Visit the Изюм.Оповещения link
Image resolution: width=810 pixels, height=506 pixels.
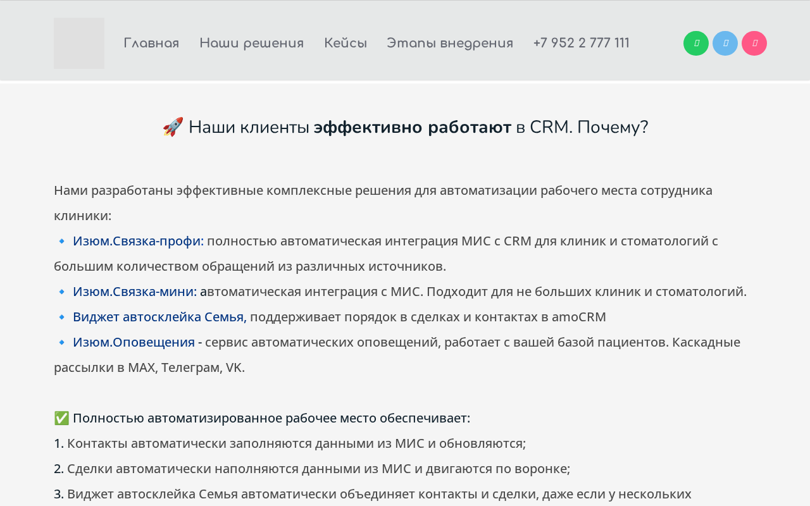[134, 342]
